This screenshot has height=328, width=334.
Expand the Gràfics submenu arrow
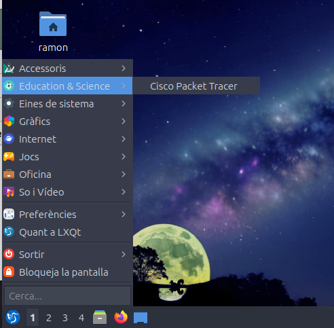coord(124,122)
